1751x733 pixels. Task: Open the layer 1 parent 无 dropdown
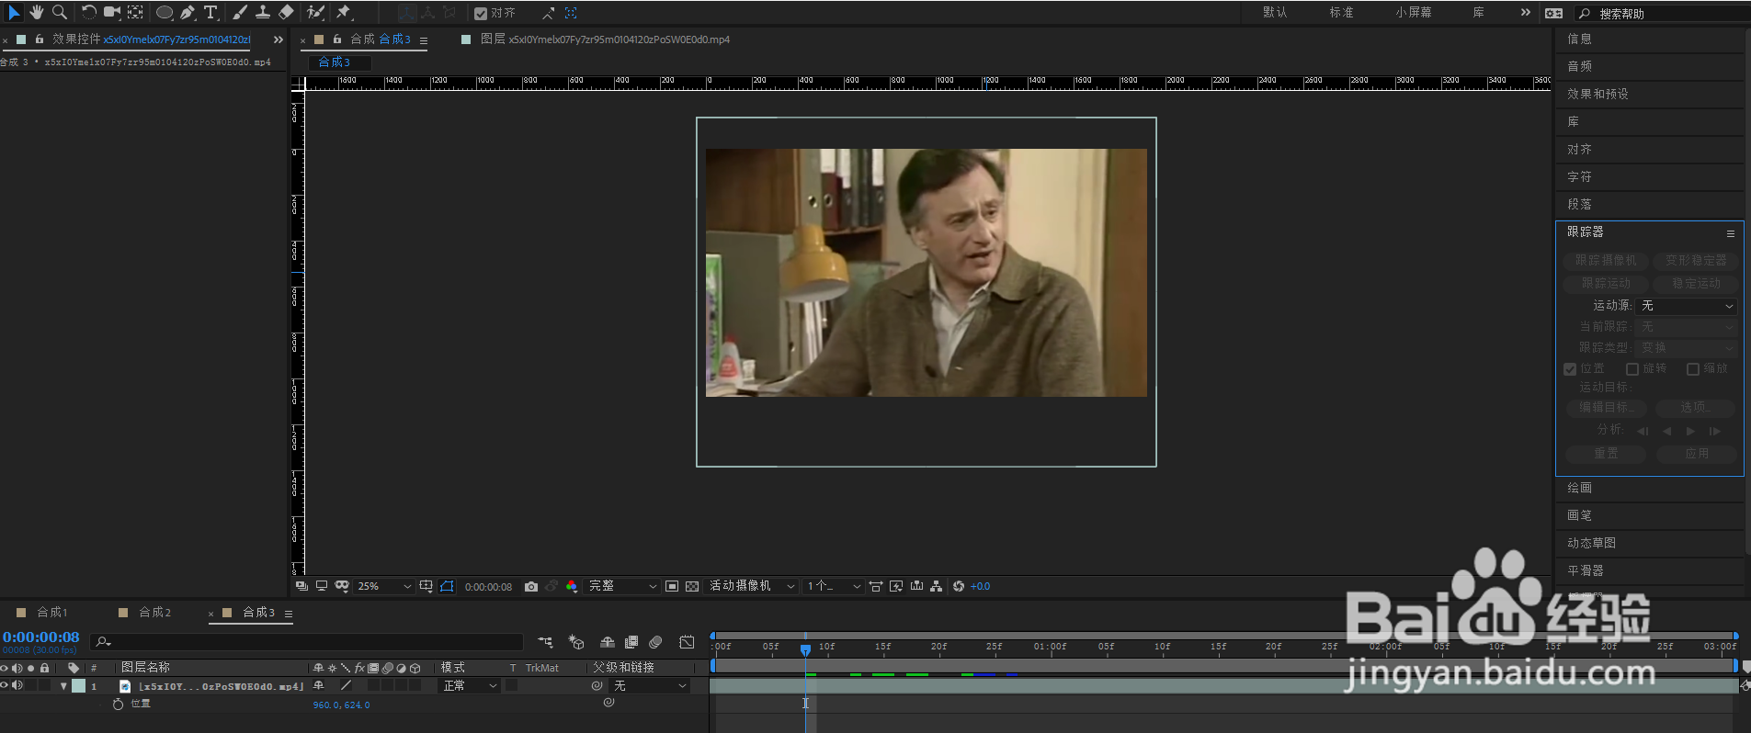tap(650, 685)
